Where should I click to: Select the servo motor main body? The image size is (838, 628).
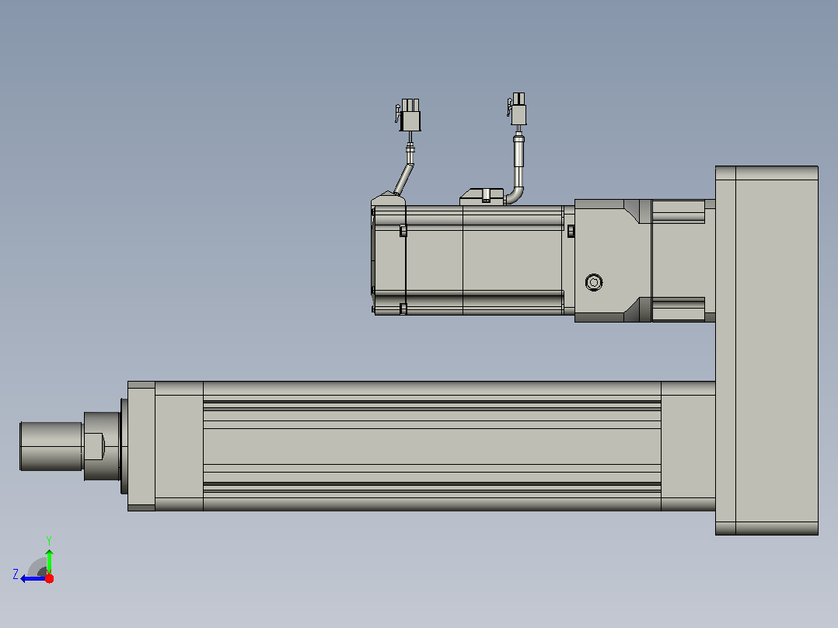point(484,260)
